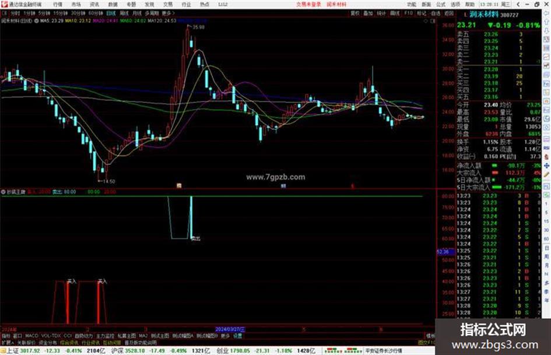Switch chart to 30分钟 period
The width and height of the screenshot is (551, 355).
coord(78,13)
